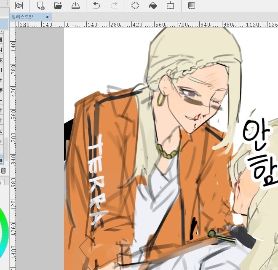Open CLIP STUDIO via the spiral icon
Image resolution: width=278 pixels, height=270 pixels.
pos(19,5)
